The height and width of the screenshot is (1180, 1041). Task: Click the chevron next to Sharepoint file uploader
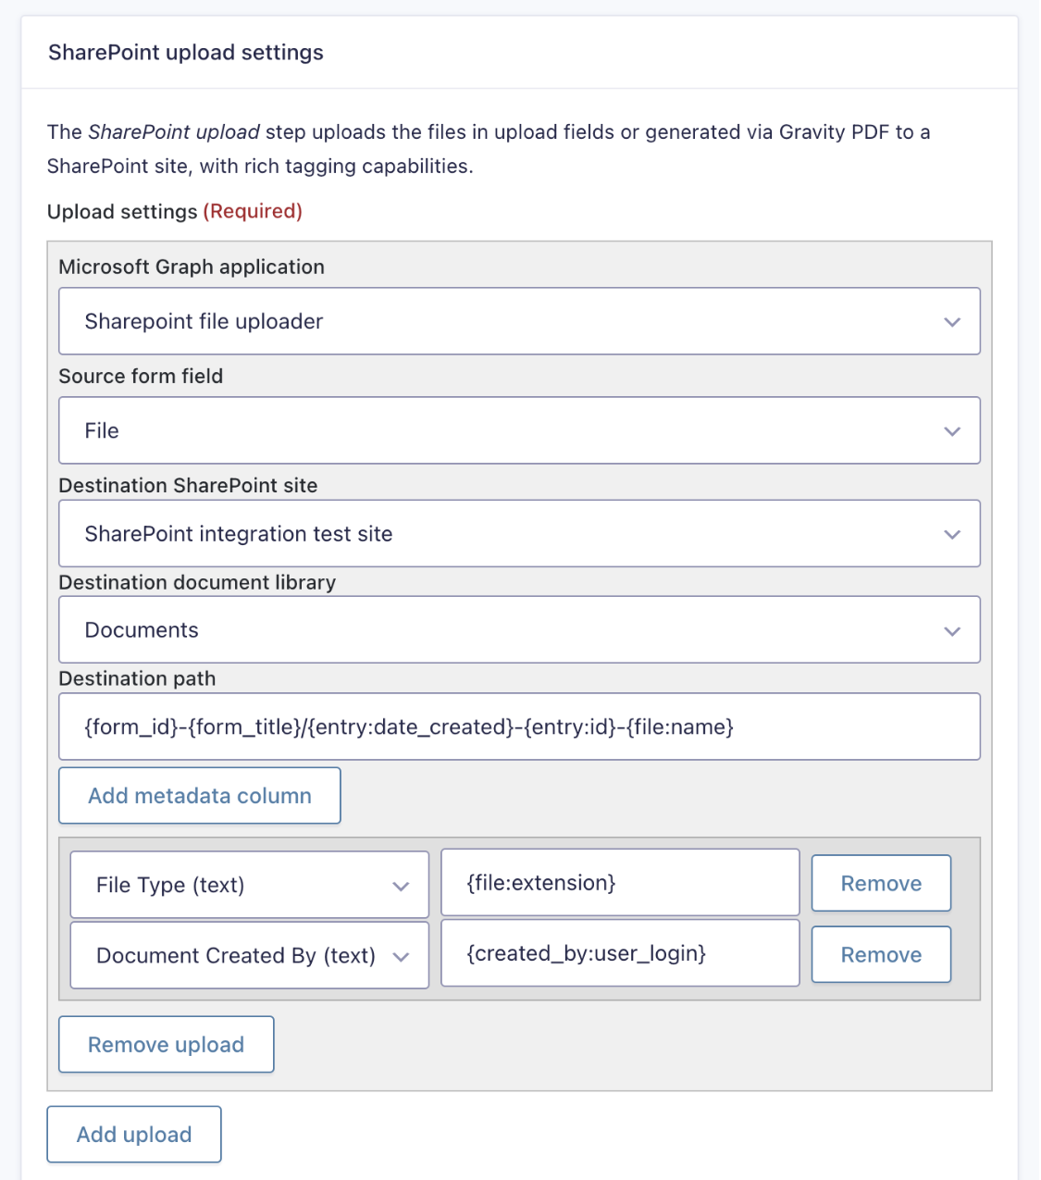coord(952,321)
